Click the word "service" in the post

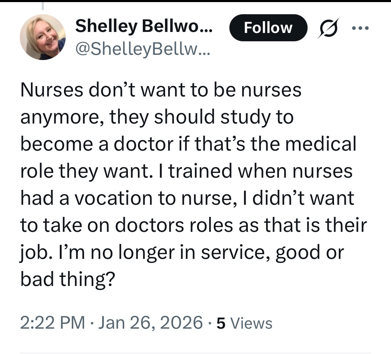(235, 252)
